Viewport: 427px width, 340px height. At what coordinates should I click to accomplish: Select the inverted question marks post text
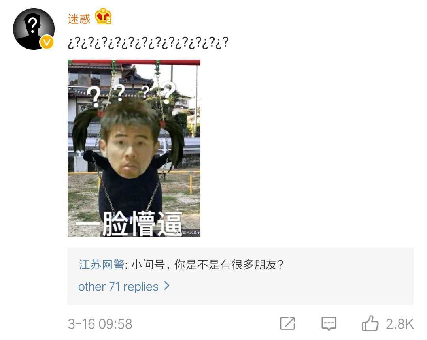(x=148, y=43)
